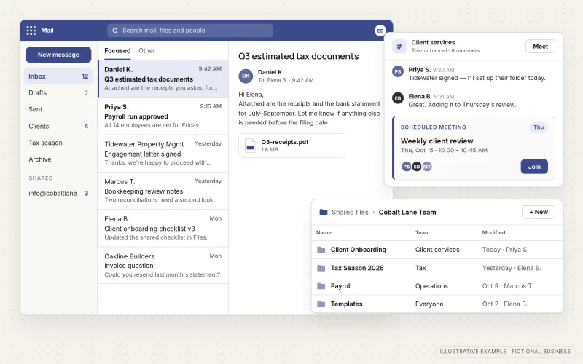Image resolution: width=583 pixels, height=364 pixels.
Task: Click the MT attendee avatar in meeting card
Action: click(x=427, y=167)
